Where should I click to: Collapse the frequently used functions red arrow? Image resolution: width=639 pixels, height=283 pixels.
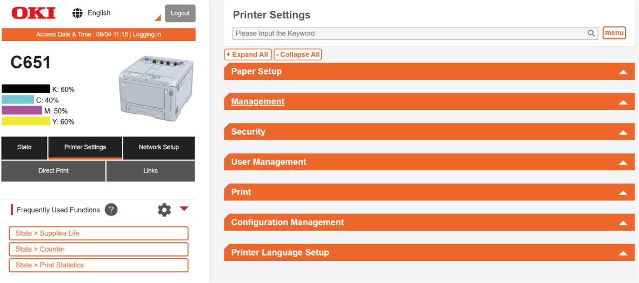click(184, 209)
